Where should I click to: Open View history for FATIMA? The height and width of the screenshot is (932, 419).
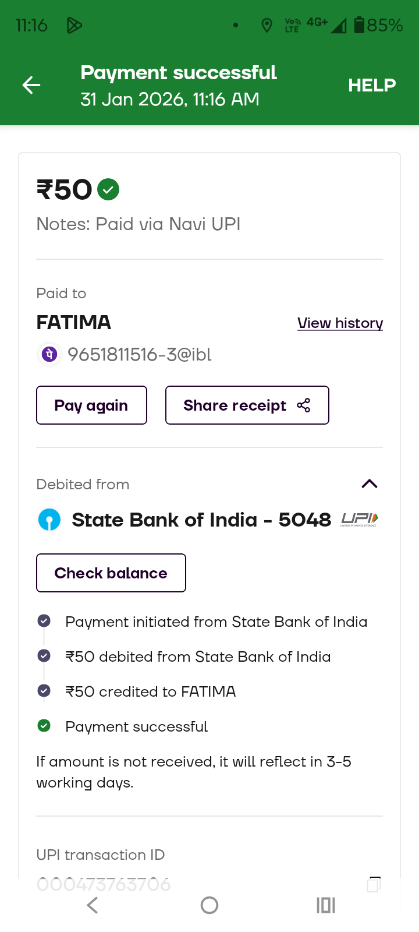[x=340, y=323]
